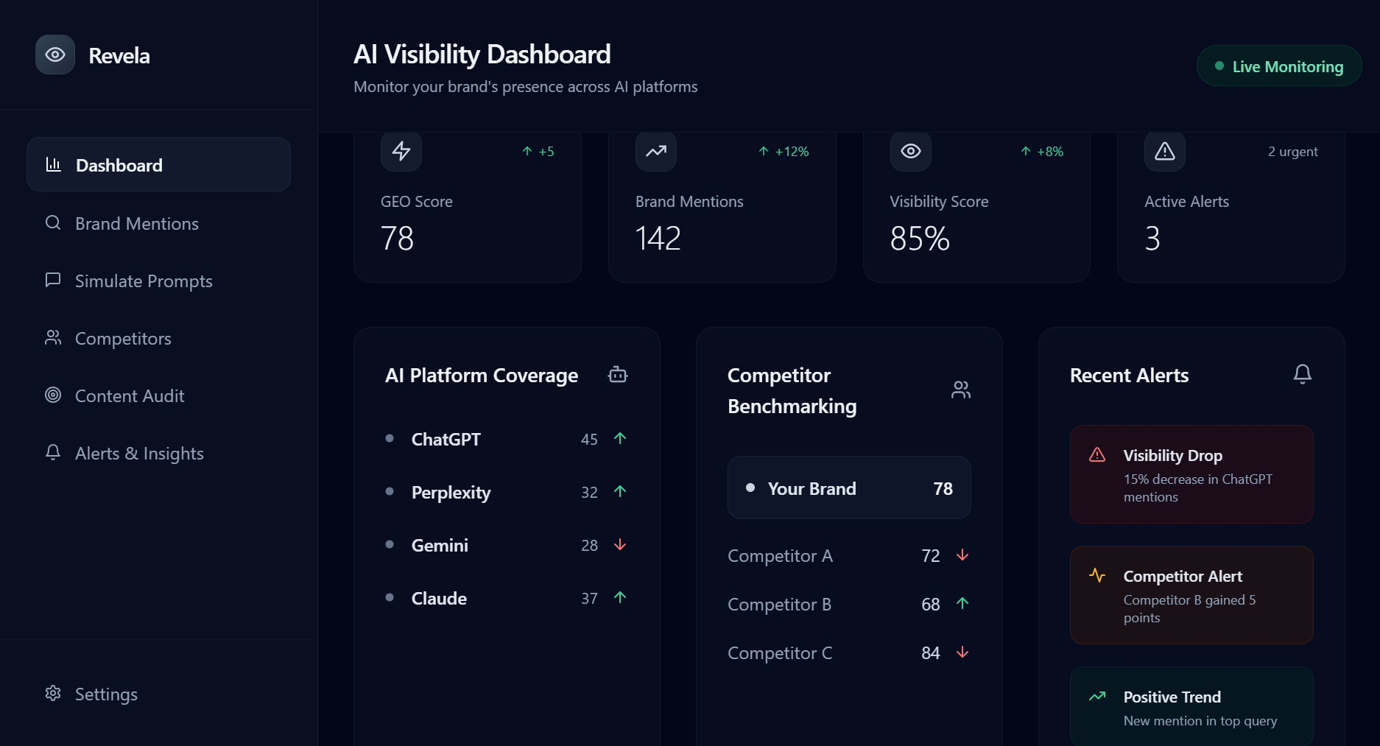
Task: Click the +8% change indicator
Action: click(x=1042, y=152)
